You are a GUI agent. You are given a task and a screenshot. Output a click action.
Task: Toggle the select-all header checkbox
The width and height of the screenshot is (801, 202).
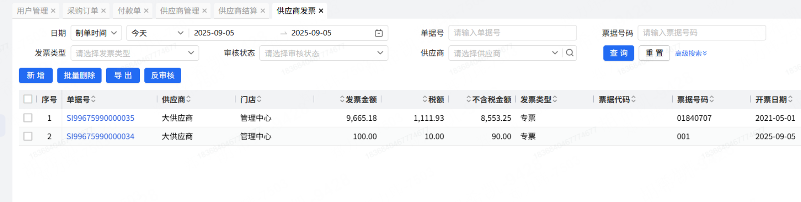[x=28, y=99]
